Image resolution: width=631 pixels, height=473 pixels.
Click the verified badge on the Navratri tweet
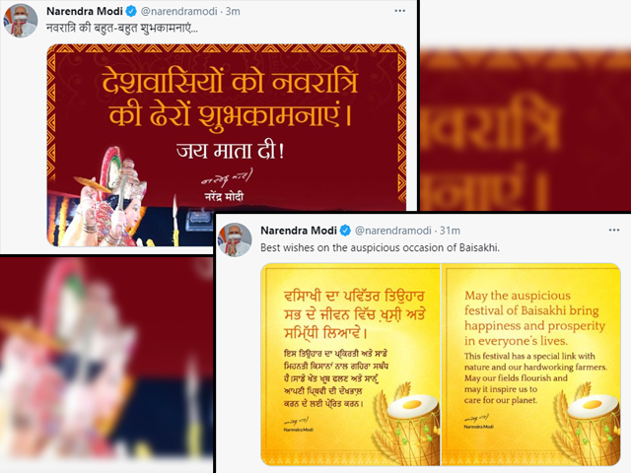point(131,11)
